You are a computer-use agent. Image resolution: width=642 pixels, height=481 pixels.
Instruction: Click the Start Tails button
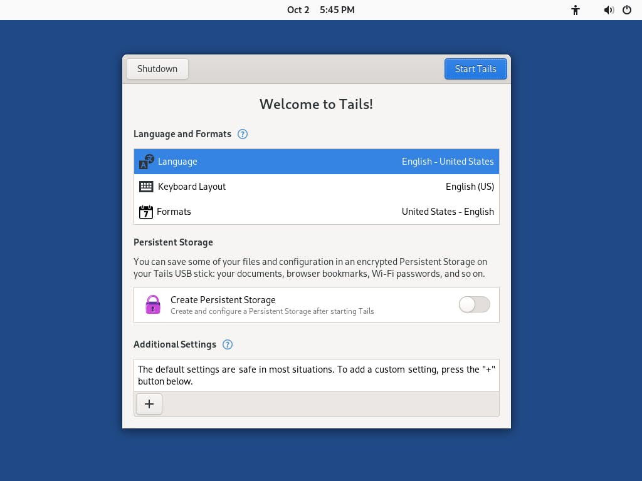(475, 69)
